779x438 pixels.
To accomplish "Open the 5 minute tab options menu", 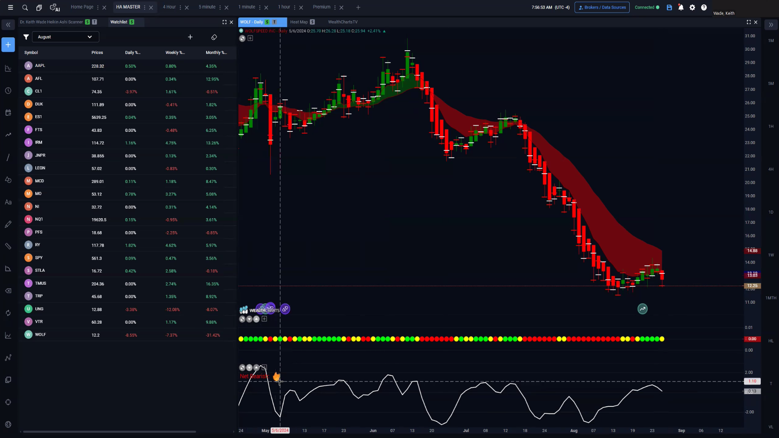I will (x=220, y=7).
